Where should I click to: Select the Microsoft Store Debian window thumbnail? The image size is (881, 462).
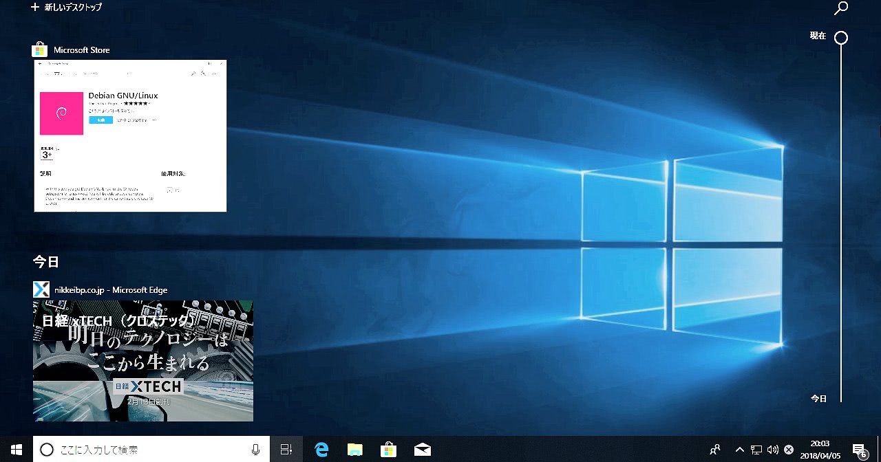130,135
